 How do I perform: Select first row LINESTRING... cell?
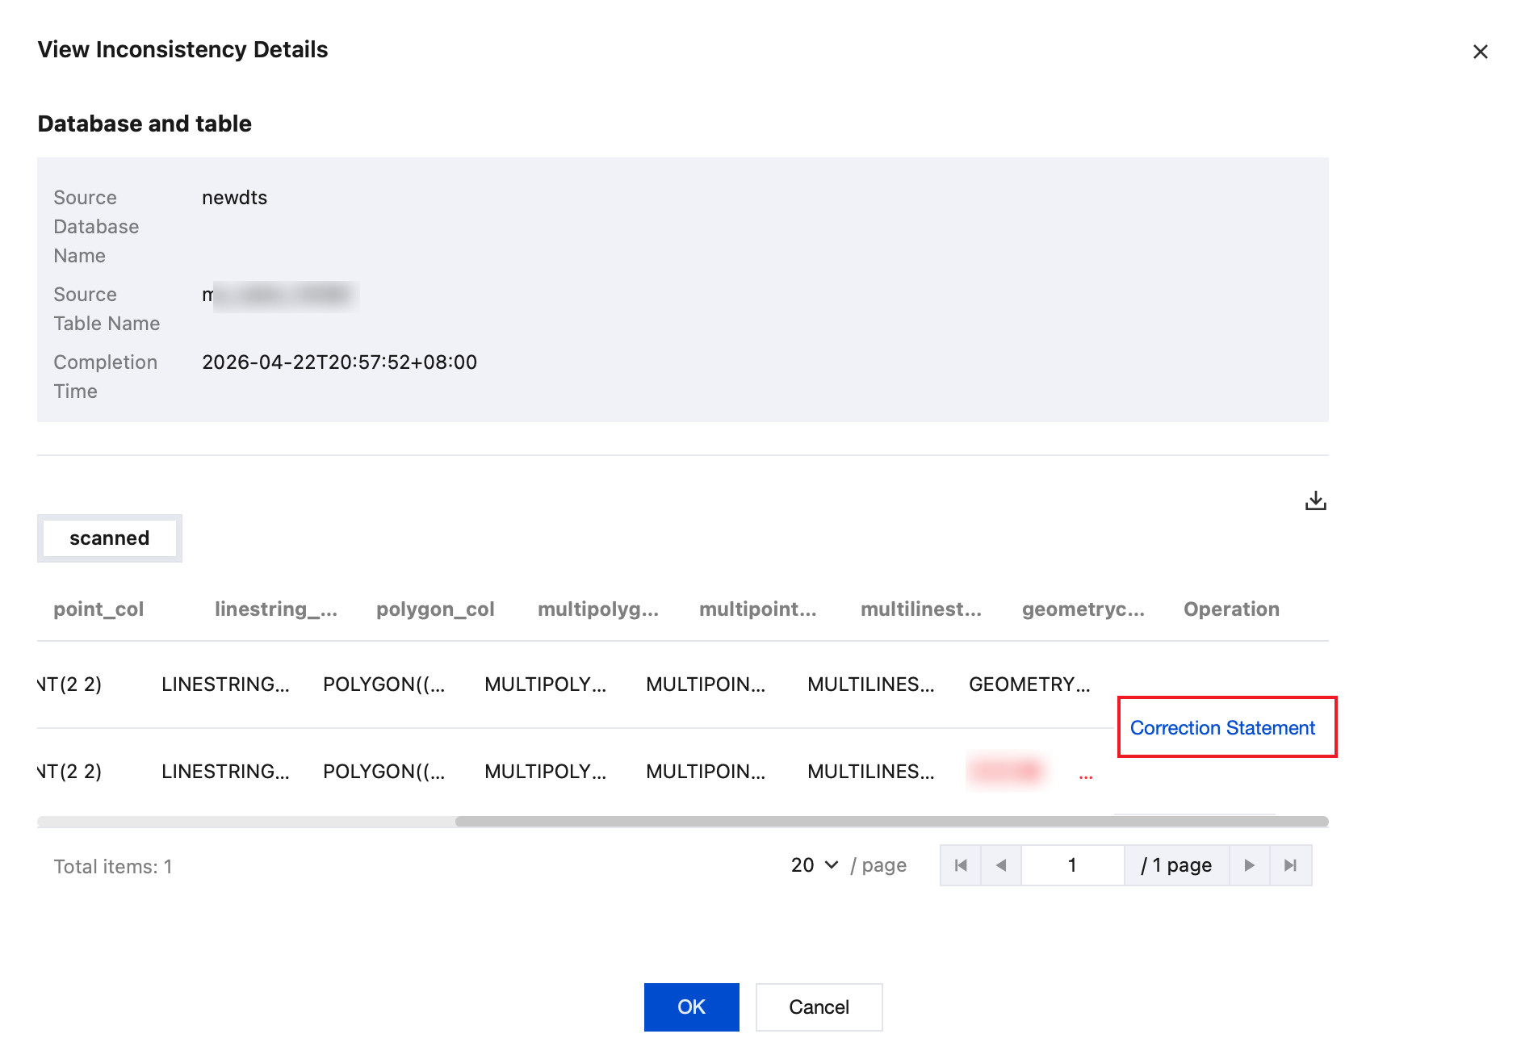click(225, 684)
